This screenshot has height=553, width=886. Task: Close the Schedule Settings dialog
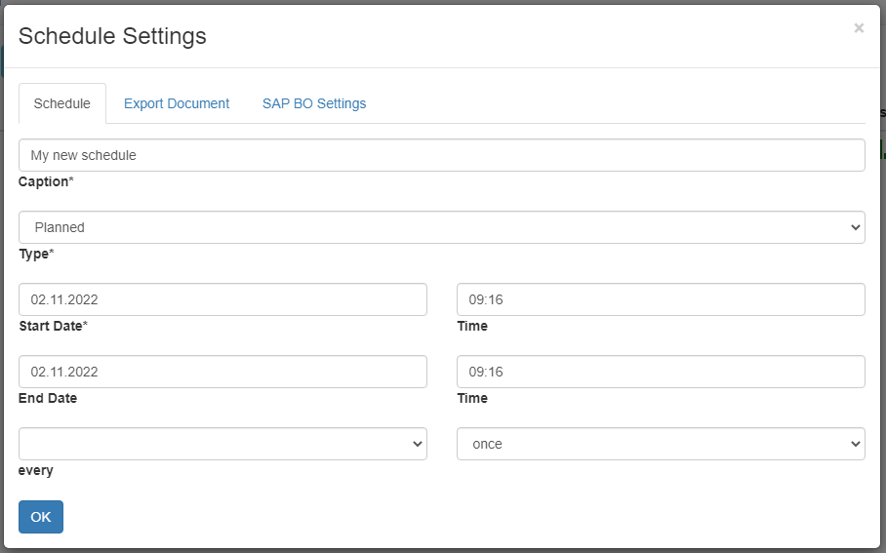pos(859,28)
